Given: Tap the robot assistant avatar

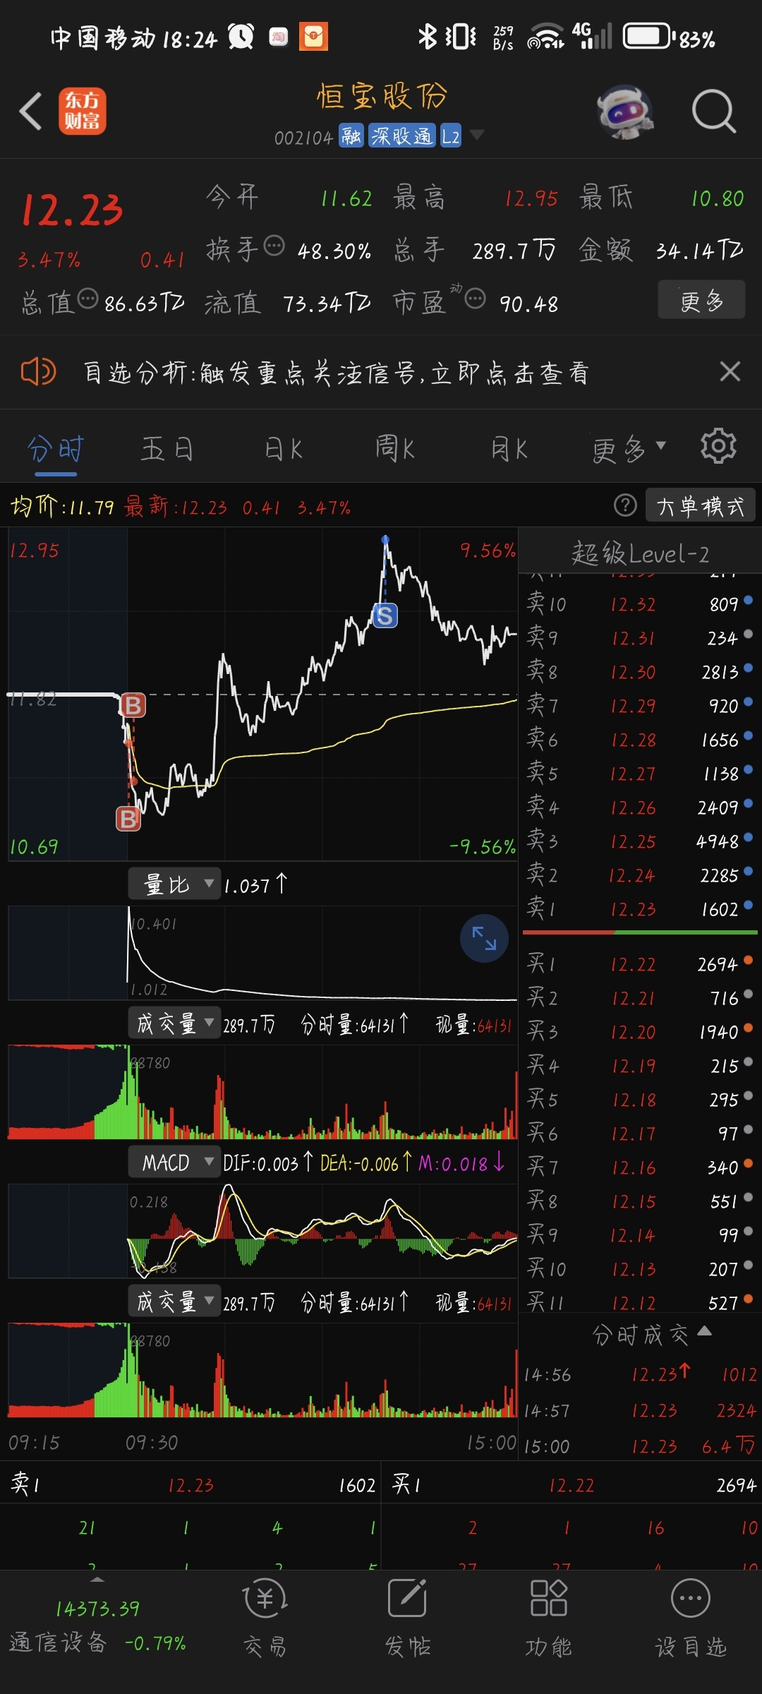Looking at the screenshot, I should pyautogui.click(x=624, y=112).
